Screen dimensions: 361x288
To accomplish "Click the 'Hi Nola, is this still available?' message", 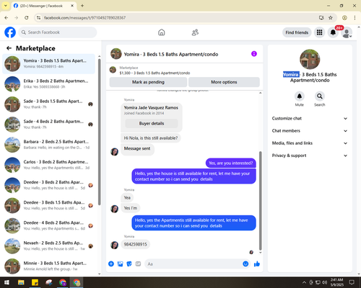I will tap(151, 138).
